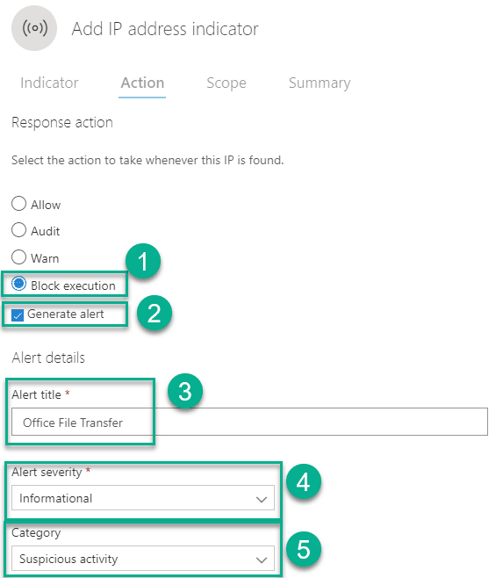The image size is (496, 578).
Task: Open the Scope tab
Action: tap(226, 83)
